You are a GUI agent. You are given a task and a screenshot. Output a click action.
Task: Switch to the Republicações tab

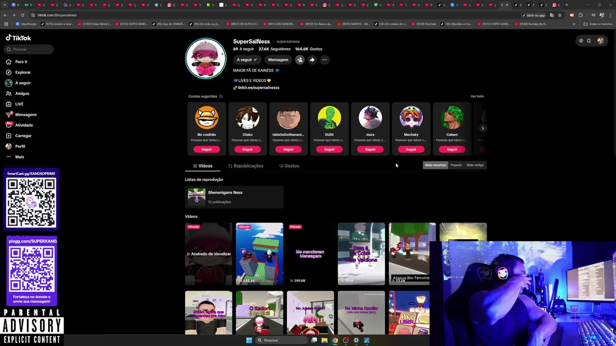(x=246, y=166)
